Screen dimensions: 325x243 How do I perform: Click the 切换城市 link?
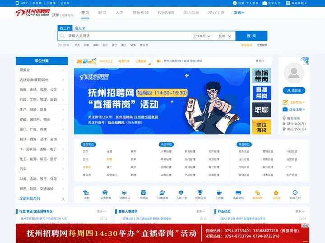[67, 15]
